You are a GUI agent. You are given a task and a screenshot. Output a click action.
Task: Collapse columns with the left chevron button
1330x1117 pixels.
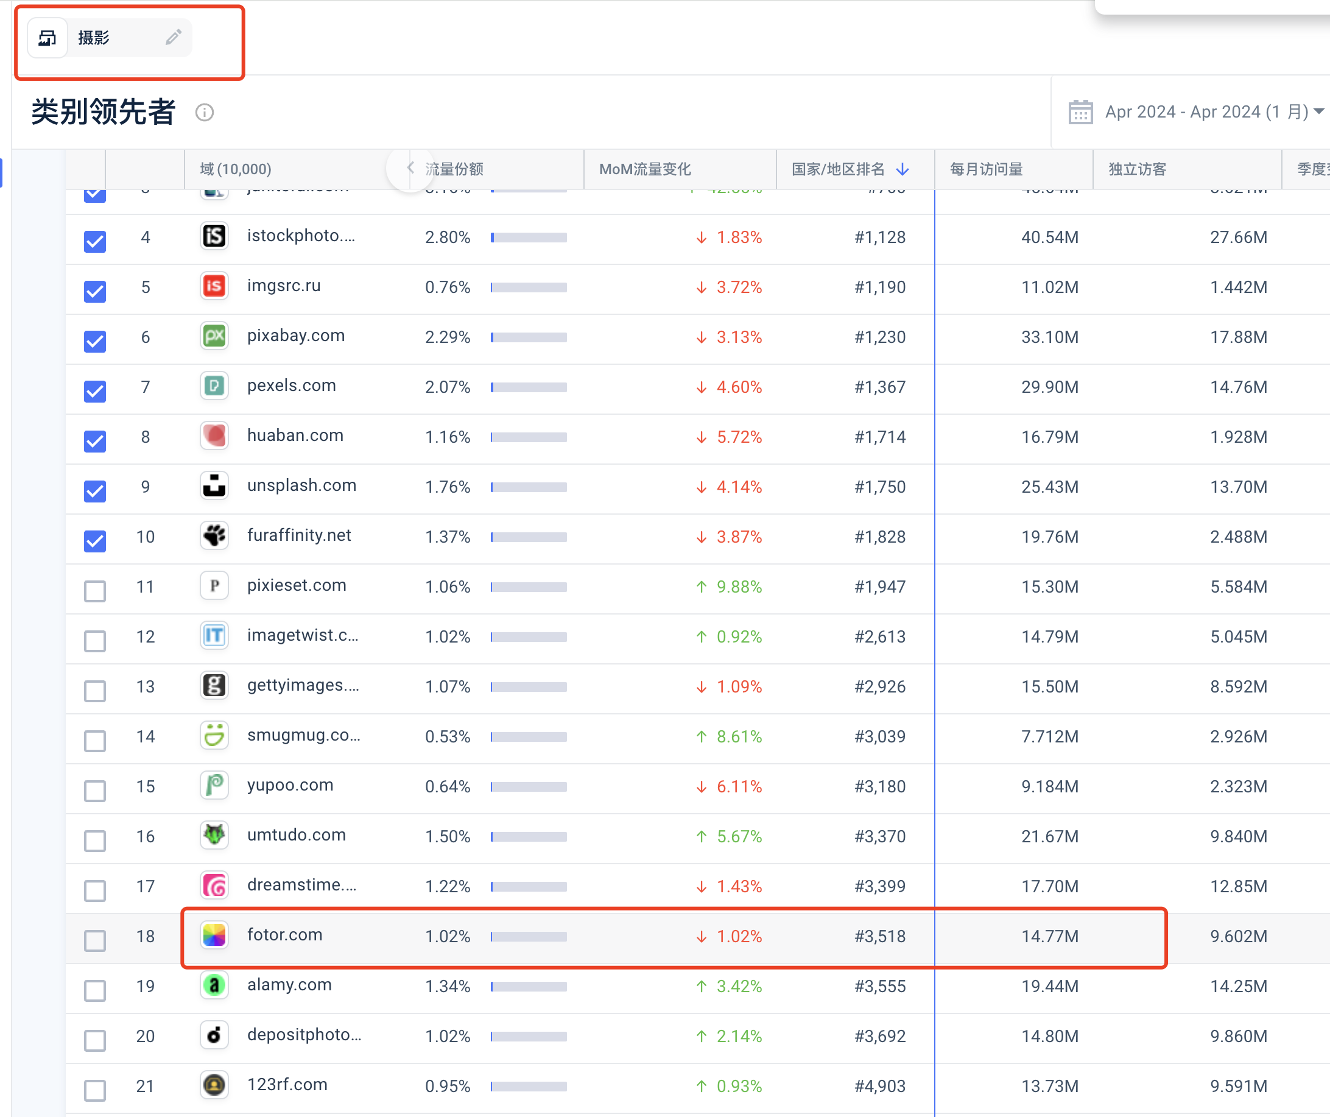pyautogui.click(x=410, y=168)
